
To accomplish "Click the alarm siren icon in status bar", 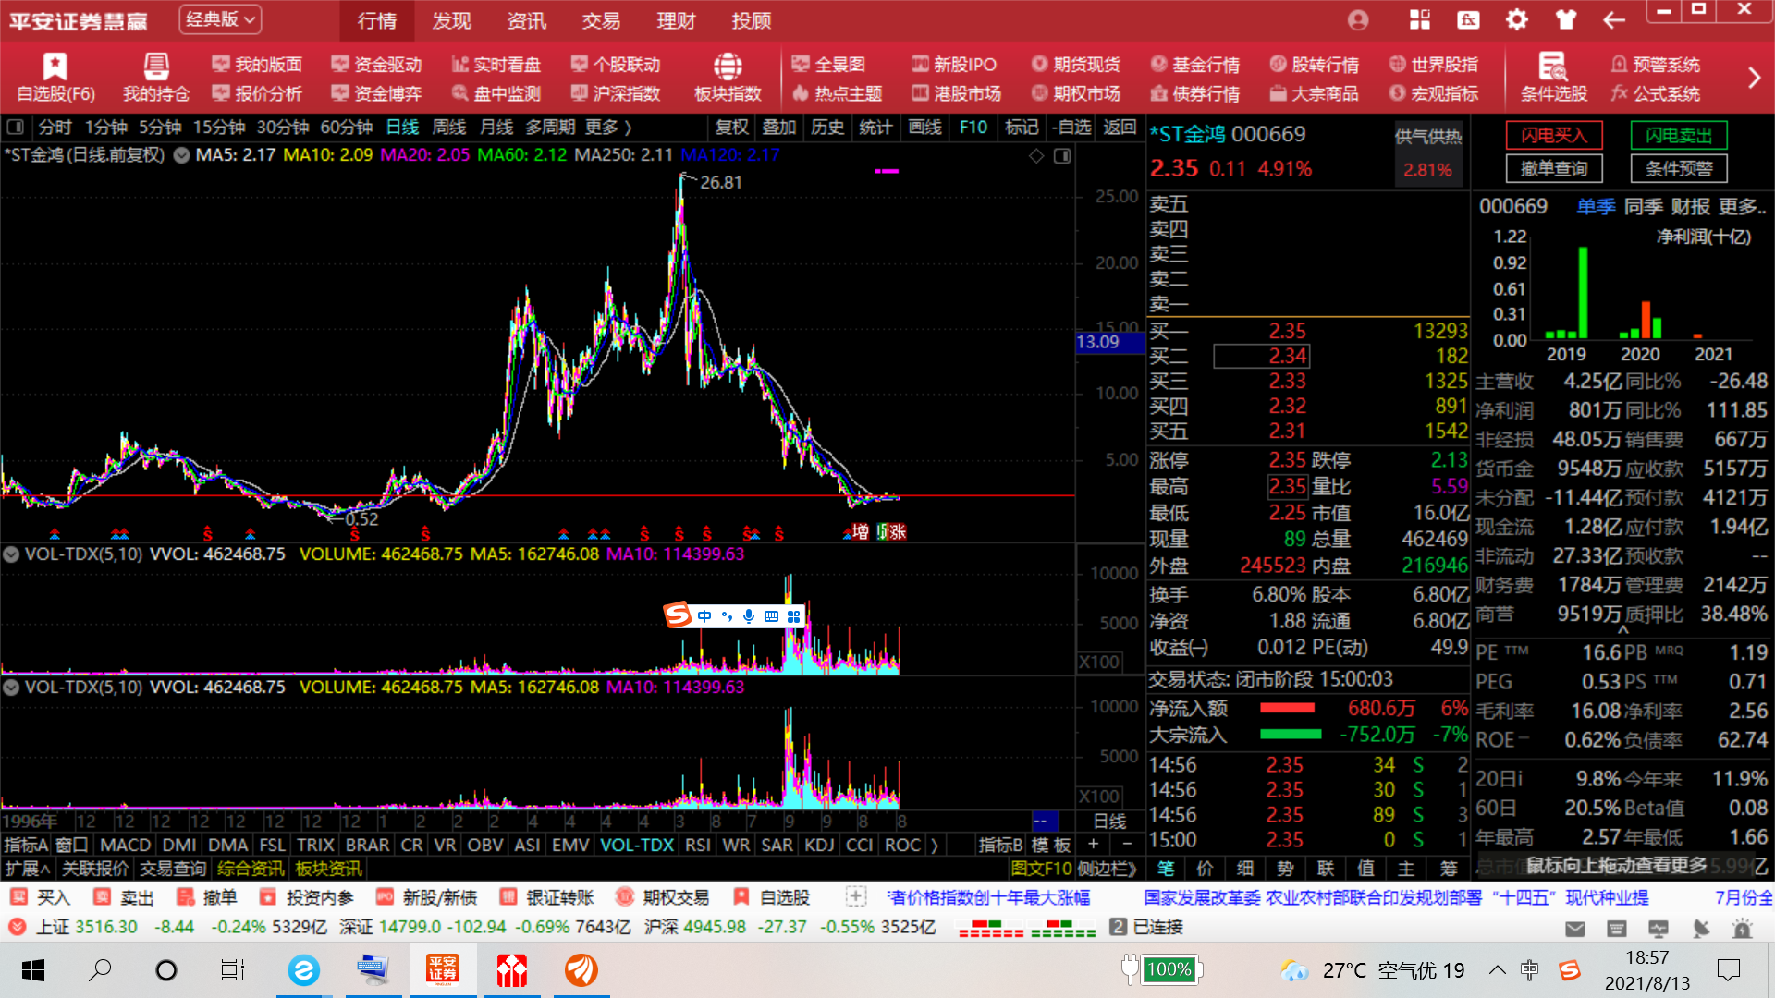I will pos(1742,928).
